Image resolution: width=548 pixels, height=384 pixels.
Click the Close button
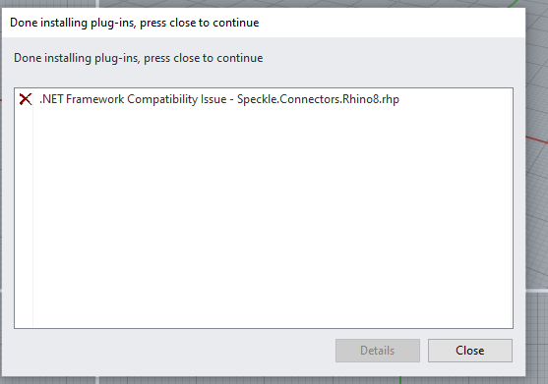(x=470, y=351)
